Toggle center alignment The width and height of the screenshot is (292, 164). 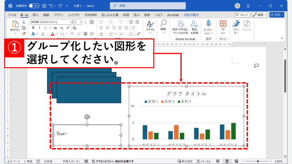[x=108, y=28]
